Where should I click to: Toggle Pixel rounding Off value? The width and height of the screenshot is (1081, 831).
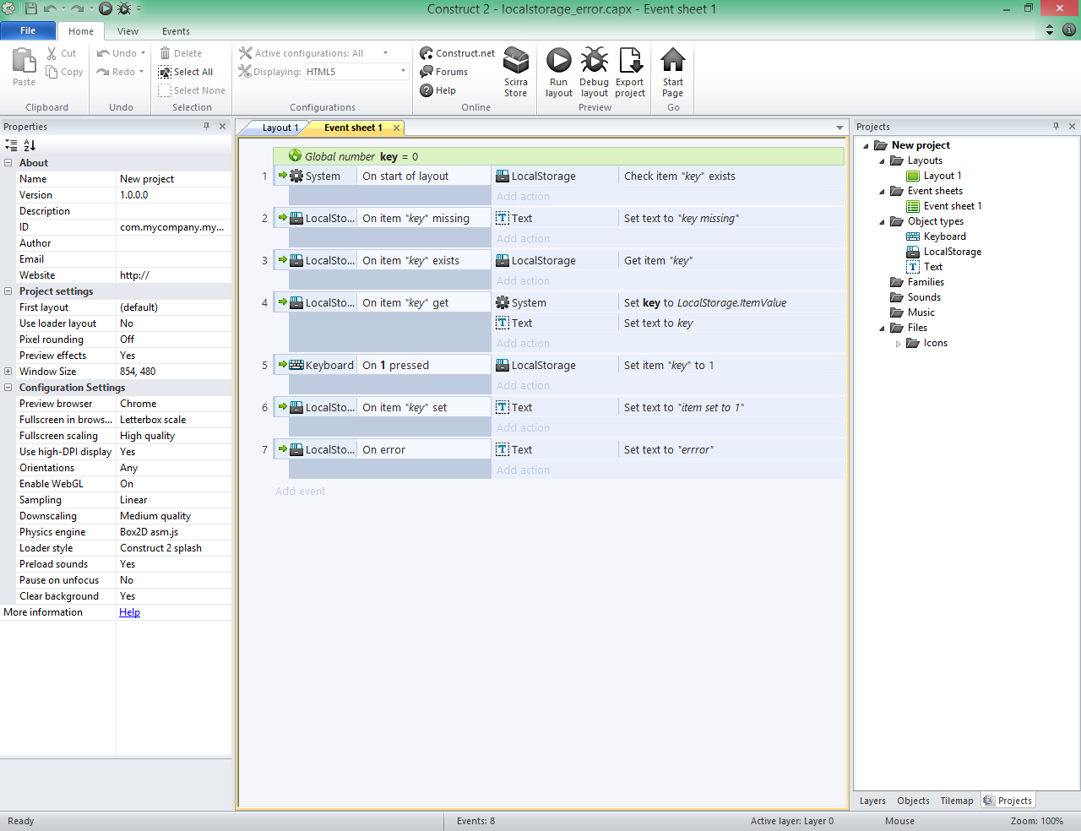tap(173, 339)
